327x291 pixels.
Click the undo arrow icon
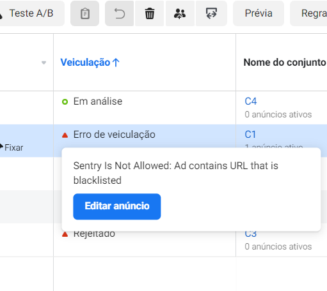tap(120, 13)
